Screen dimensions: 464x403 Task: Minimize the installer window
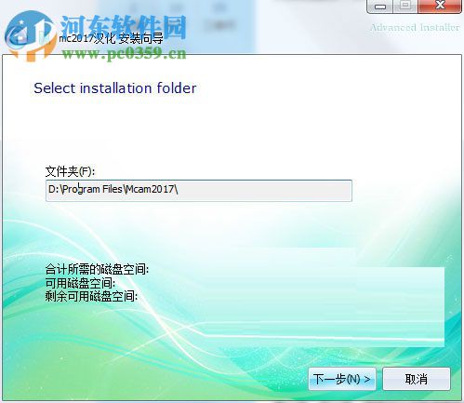pyautogui.click(x=379, y=7)
